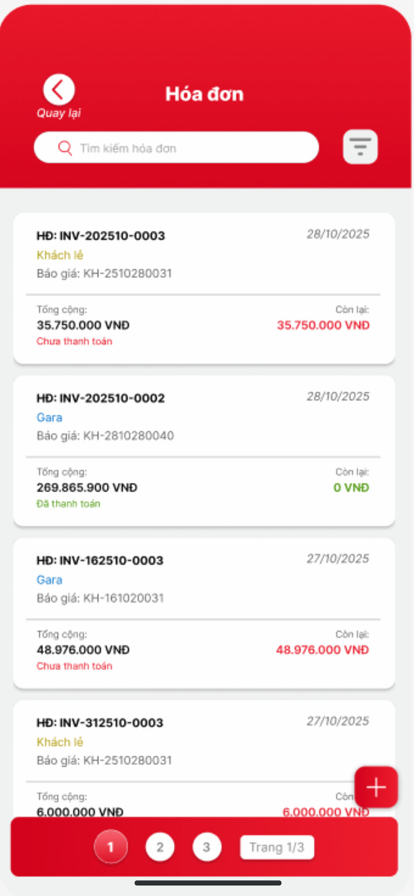Open invoice INV-162510-0003
This screenshot has height=896, width=414.
click(x=100, y=560)
